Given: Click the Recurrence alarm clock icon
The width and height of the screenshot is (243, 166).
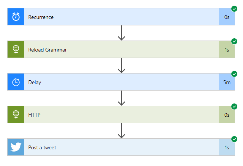Looking at the screenshot, I should pyautogui.click(x=16, y=17).
